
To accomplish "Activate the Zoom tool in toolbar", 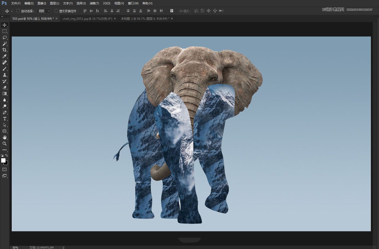I will tap(4, 143).
